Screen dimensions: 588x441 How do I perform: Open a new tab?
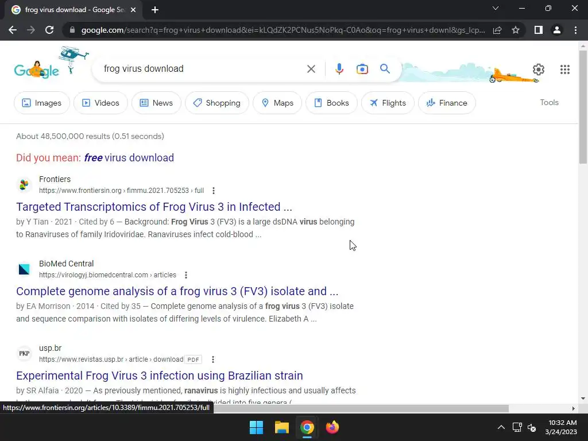(155, 10)
